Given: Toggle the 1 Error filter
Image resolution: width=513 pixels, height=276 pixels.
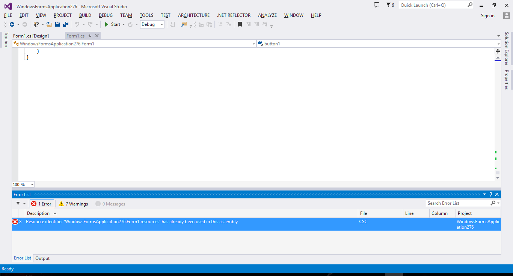Looking at the screenshot, I should [42, 204].
